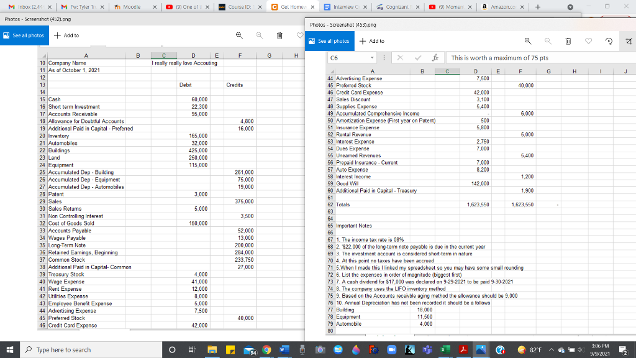636x358 pixels.
Task: Click heart favorite icon in Screenshot (452) window
Action: 300,35
